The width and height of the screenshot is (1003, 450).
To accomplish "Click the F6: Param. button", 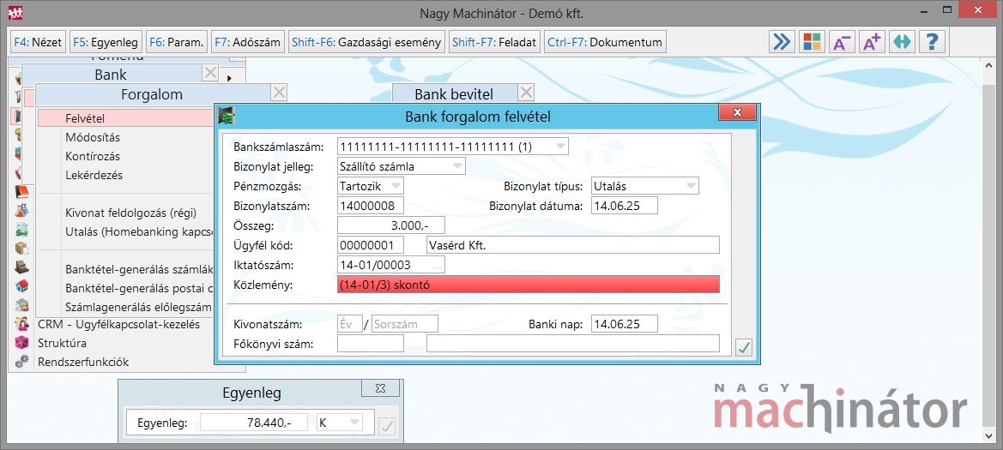I will point(177,43).
